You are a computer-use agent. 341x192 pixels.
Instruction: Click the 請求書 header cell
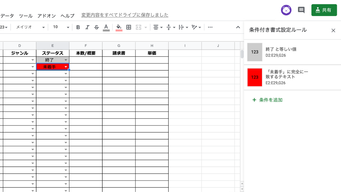coord(119,53)
